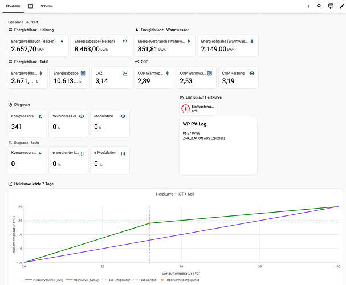Switch to the Schema tab

[x=47, y=6]
